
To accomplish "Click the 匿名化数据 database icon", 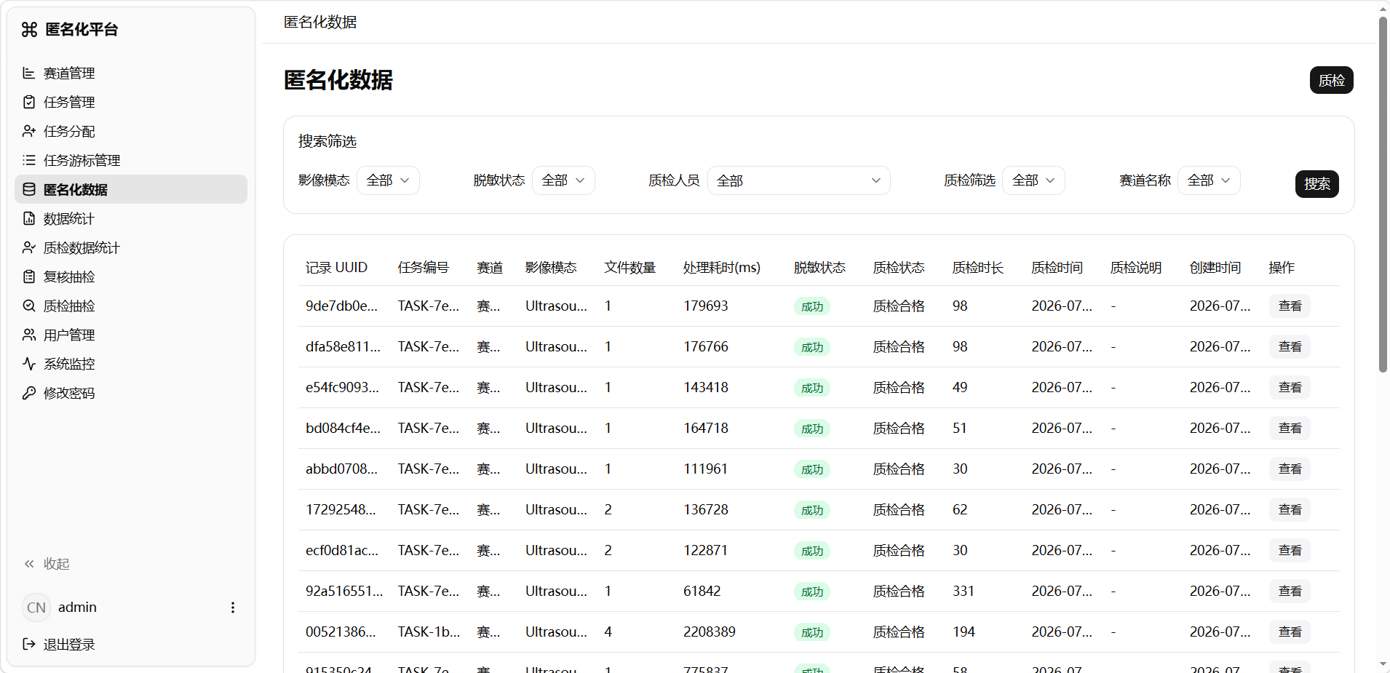I will (x=29, y=189).
